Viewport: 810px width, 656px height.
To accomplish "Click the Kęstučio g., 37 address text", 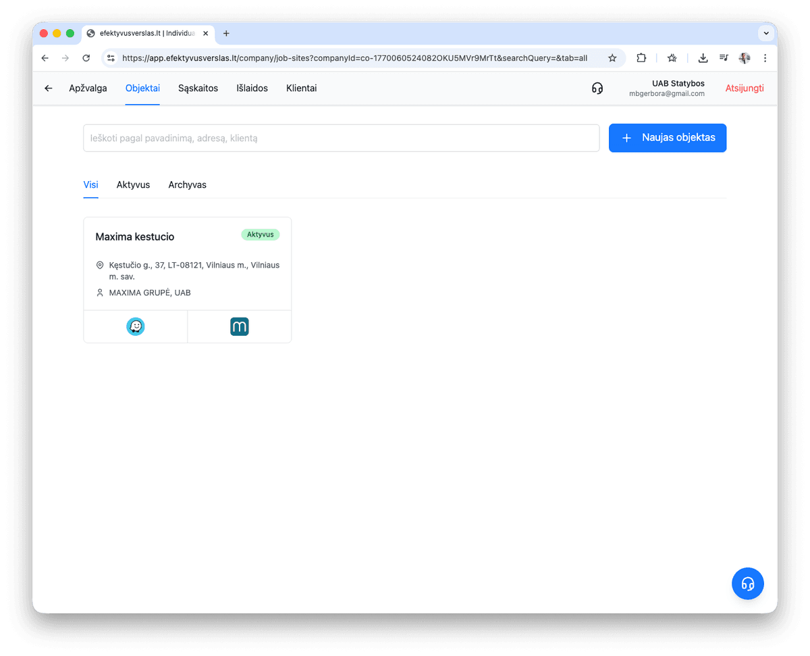I will pyautogui.click(x=194, y=271).
